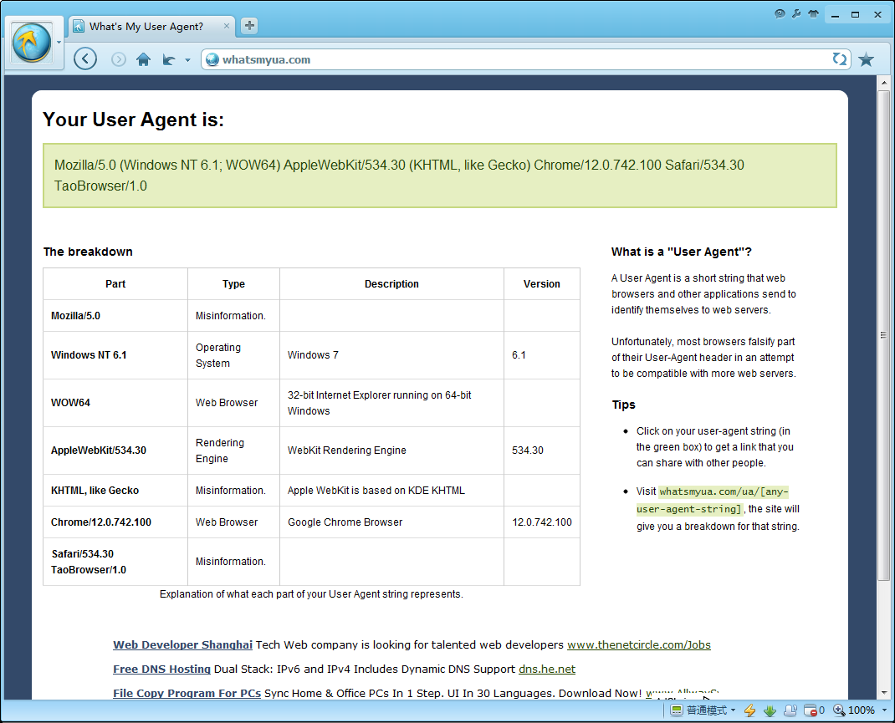Open the shirt skin icon in title bar
The height and width of the screenshot is (723, 895).
tap(813, 13)
